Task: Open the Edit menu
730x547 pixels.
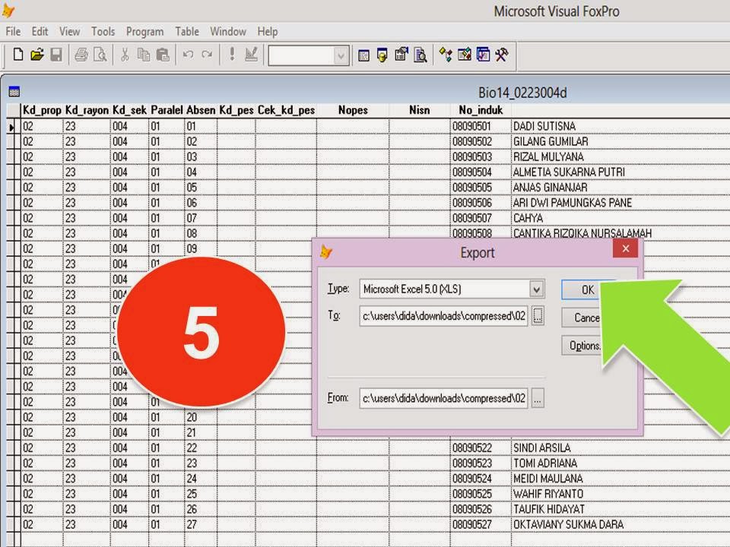Action: click(x=40, y=32)
